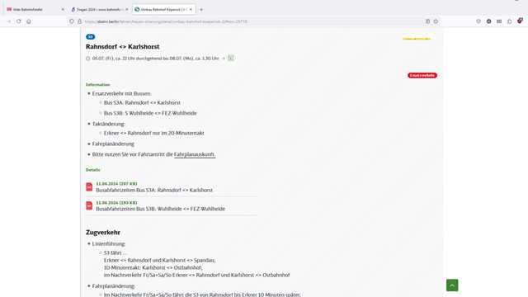
Task: Close the Umbau Bahnhof Köpenick tab
Action: (x=191, y=9)
